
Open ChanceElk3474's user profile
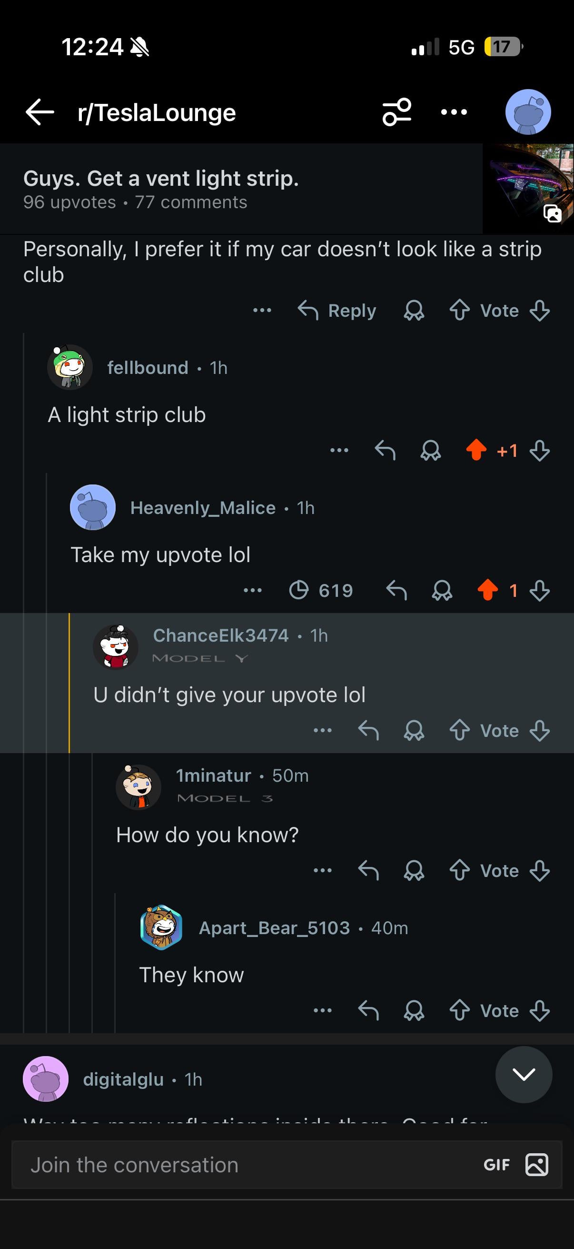(x=220, y=635)
